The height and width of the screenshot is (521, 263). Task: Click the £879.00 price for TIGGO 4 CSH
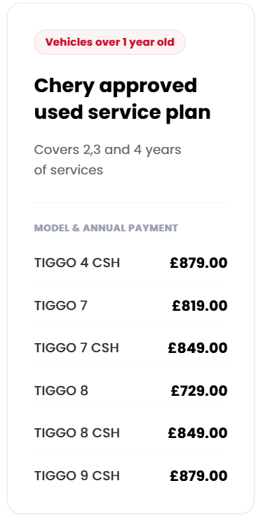pos(198,263)
